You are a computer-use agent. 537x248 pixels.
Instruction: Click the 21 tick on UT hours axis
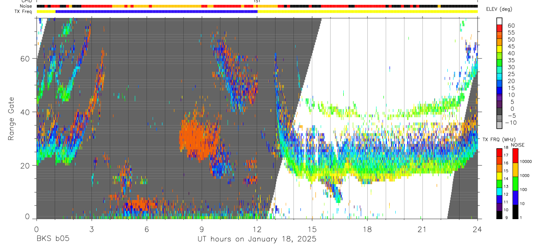click(422, 229)
